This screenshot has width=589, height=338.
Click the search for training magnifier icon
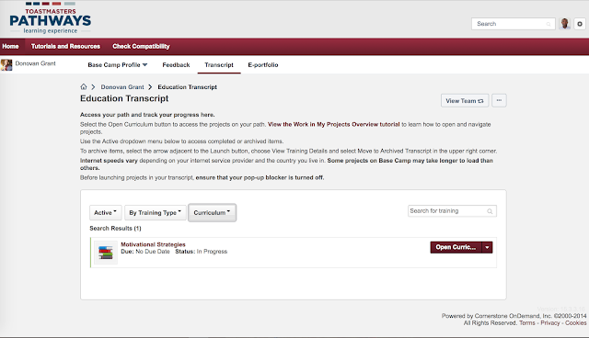[490, 211]
